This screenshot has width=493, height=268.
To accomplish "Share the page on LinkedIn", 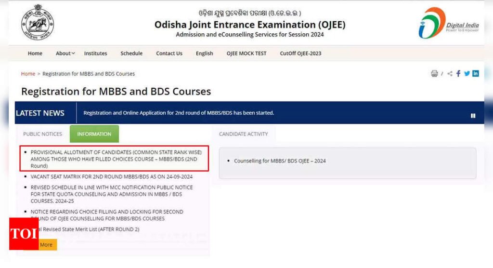I will [475, 73].
